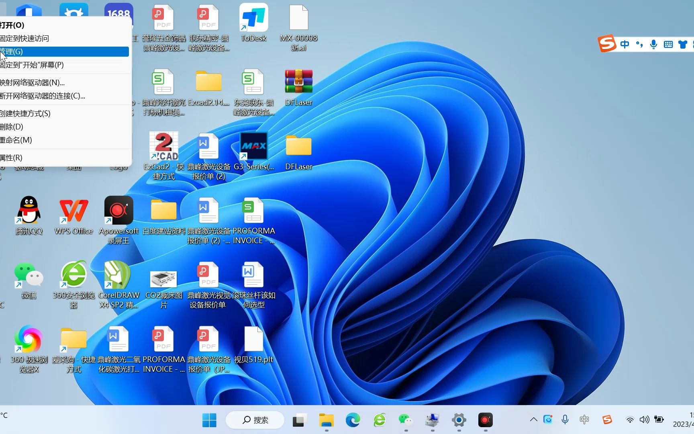The image size is (694, 434).
Task: Click Sogou toolbar S logo
Action: 607,43
